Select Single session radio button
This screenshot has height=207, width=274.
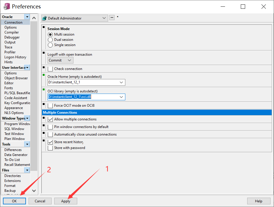tap(50, 45)
